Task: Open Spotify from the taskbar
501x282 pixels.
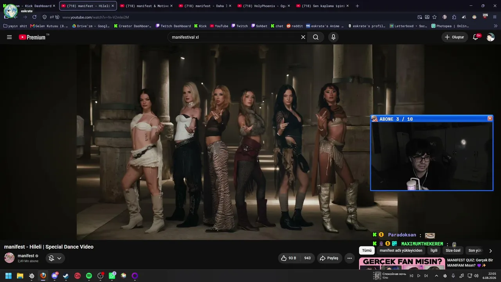Action: tap(89, 276)
